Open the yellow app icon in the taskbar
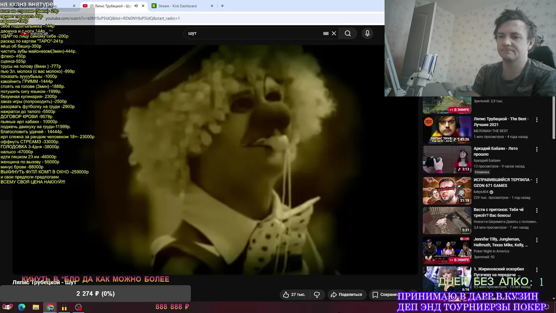The height and width of the screenshot is (313, 556). tap(64, 307)
